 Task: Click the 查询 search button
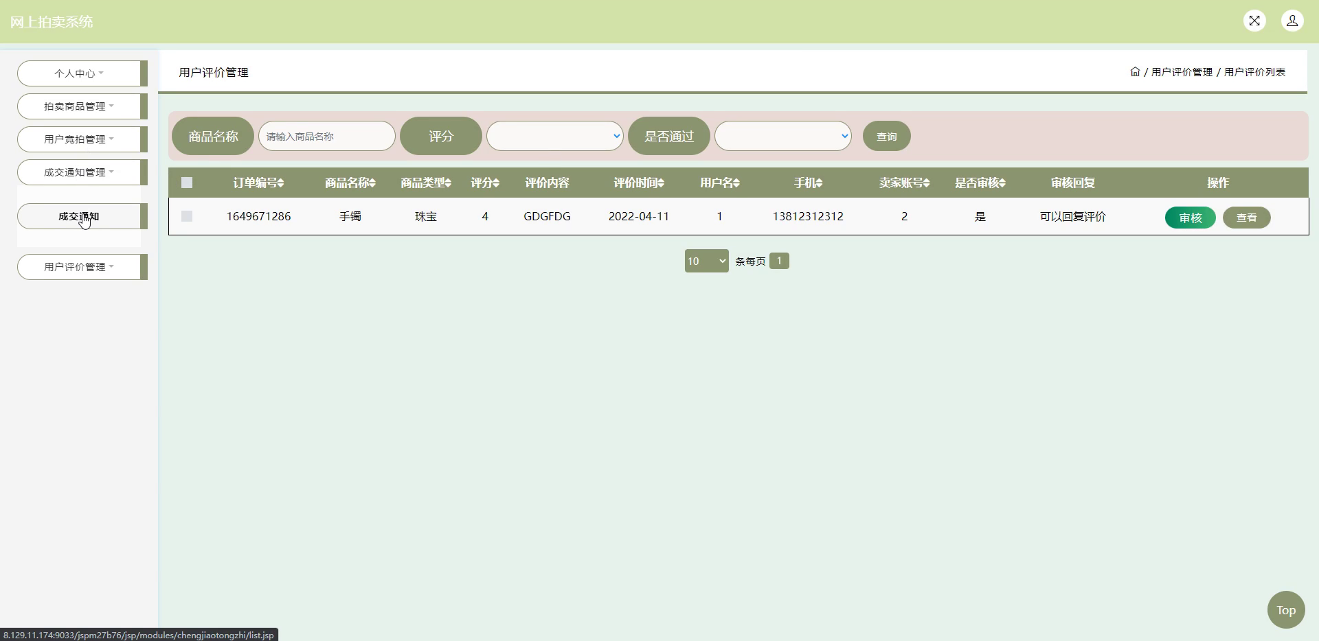click(887, 136)
